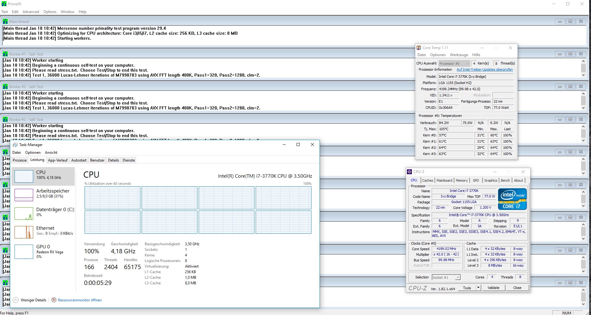Open the Socket #1 selection dropdown in CPU-Z
The width and height of the screenshot is (591, 315).
[x=446, y=277]
